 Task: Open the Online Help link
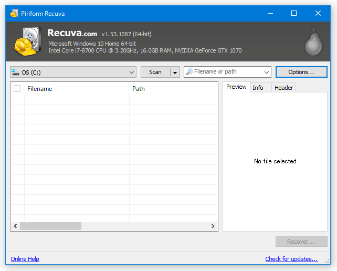click(25, 259)
